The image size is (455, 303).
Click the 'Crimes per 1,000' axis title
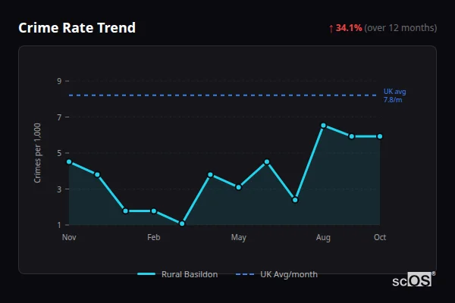38,153
